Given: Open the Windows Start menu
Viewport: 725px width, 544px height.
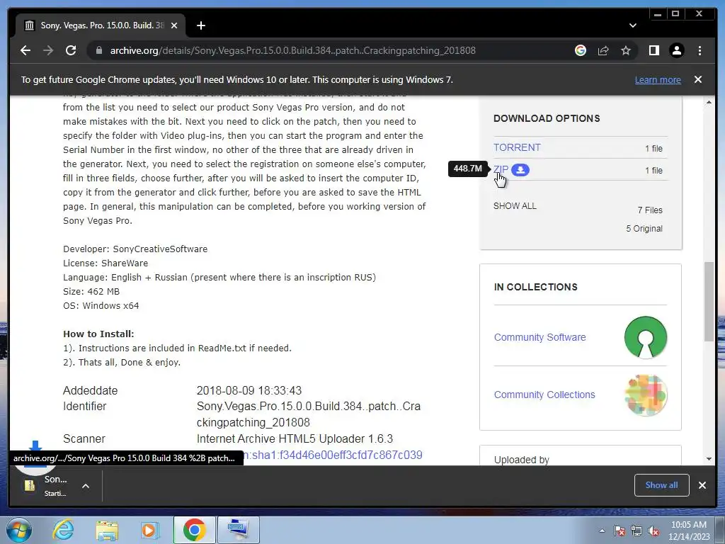Looking at the screenshot, I should 19,530.
